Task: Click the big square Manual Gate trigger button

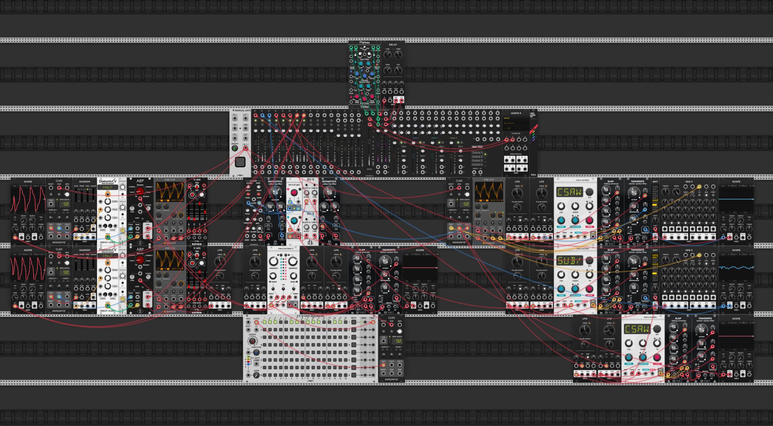Action: point(240,162)
